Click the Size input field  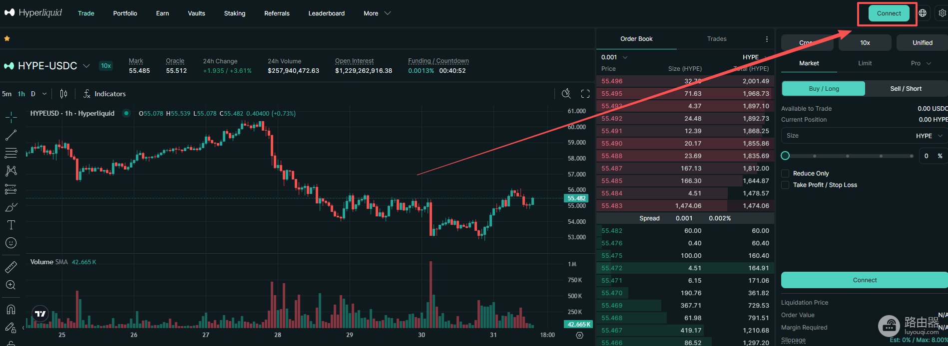864,136
